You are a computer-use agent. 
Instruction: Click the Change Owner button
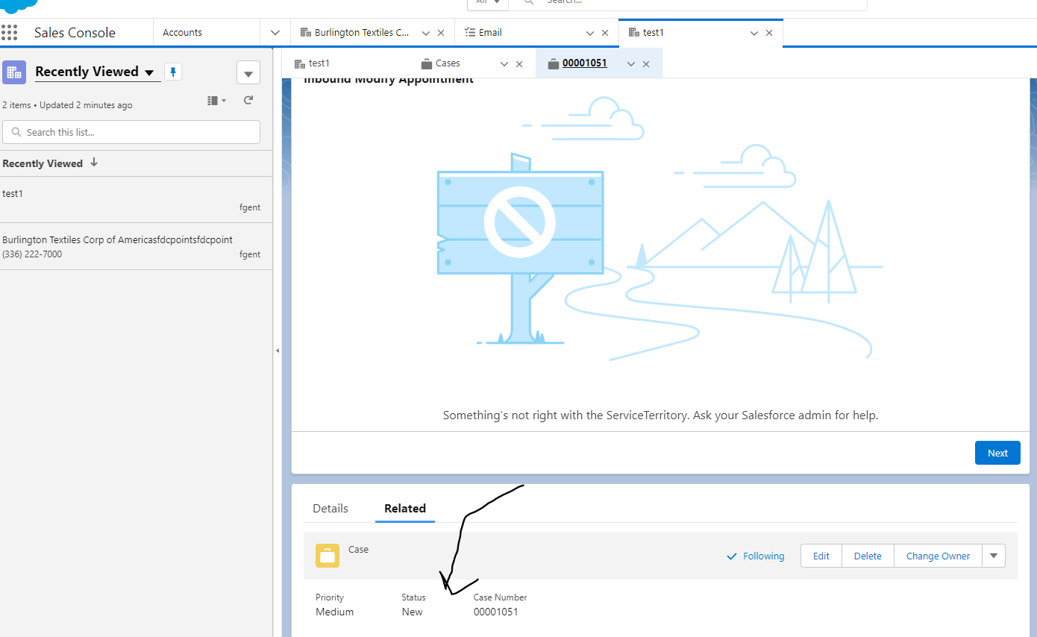pyautogui.click(x=938, y=556)
